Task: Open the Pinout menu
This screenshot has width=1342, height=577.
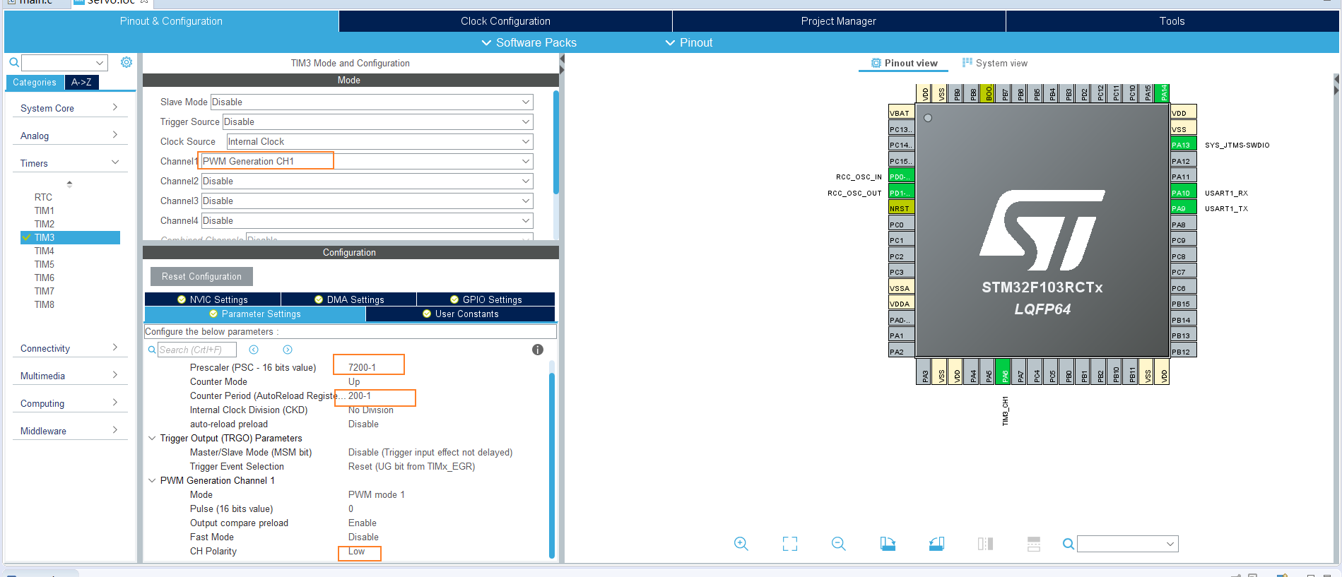Action: pyautogui.click(x=689, y=42)
